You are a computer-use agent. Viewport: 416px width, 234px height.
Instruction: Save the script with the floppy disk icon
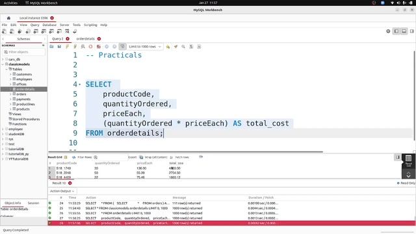[59, 46]
